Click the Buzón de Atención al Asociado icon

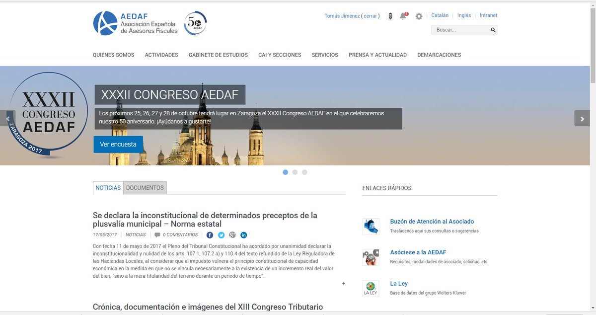coord(371,226)
